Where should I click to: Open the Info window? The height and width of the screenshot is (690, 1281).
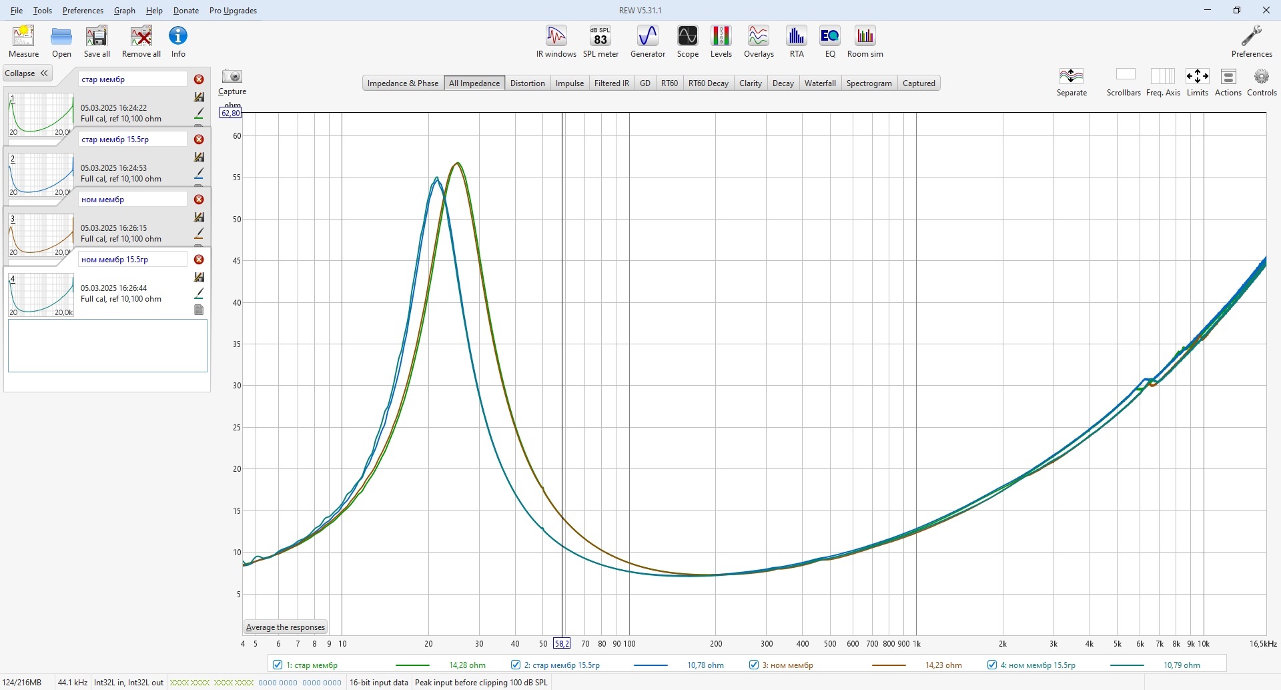tap(178, 41)
